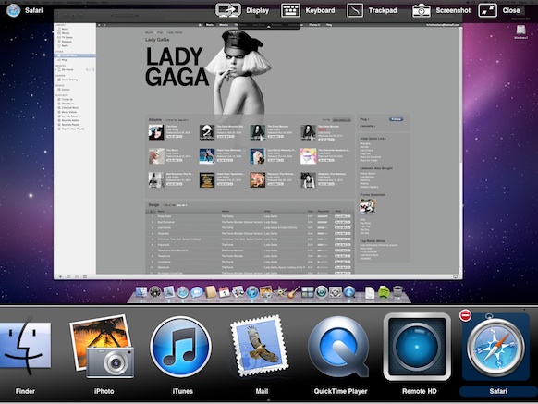The image size is (538, 404).
Task: Open iChat from the Mac dock
Action: click(197, 292)
